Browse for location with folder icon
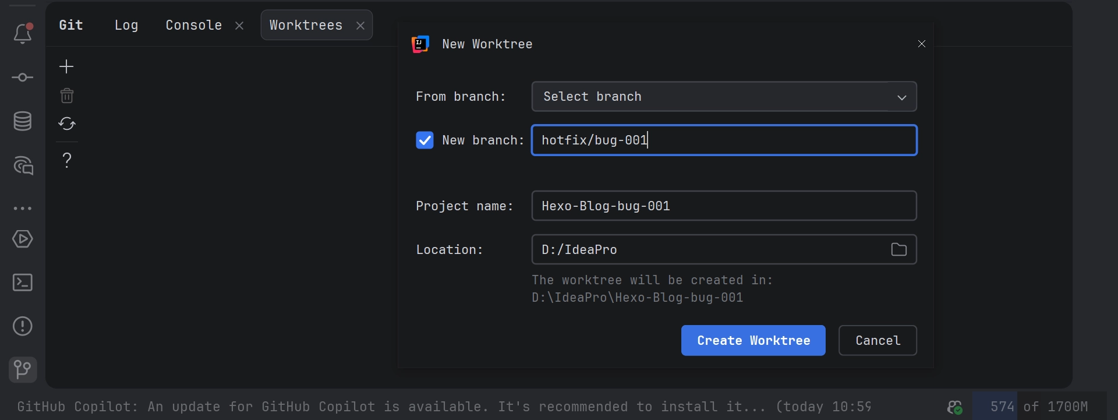This screenshot has height=420, width=1118. [x=898, y=250]
